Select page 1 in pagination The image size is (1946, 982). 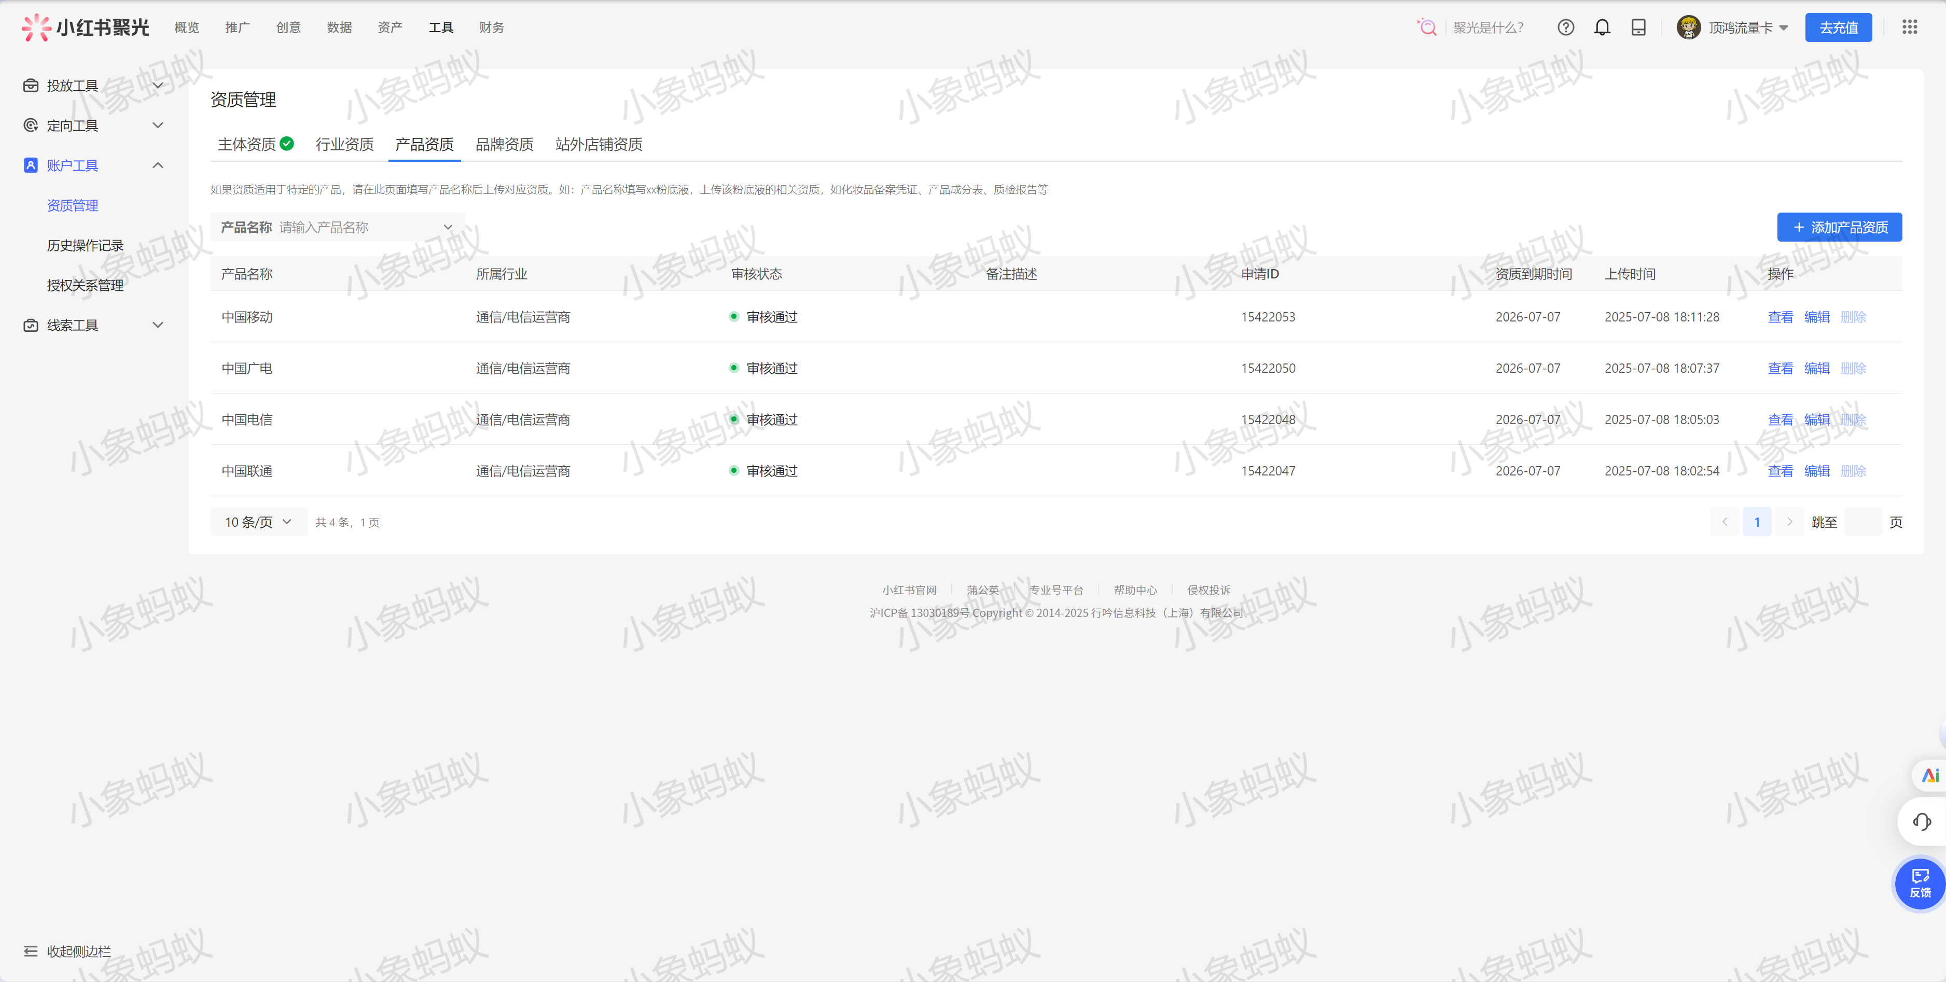(1757, 522)
